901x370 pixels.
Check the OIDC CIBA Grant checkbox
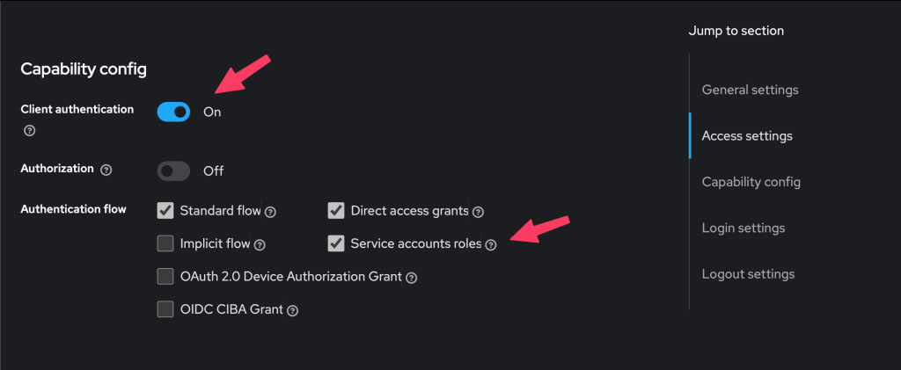(x=165, y=309)
